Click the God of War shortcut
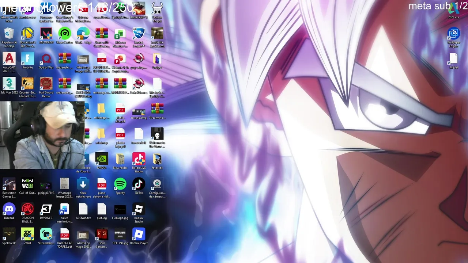 pos(46,61)
